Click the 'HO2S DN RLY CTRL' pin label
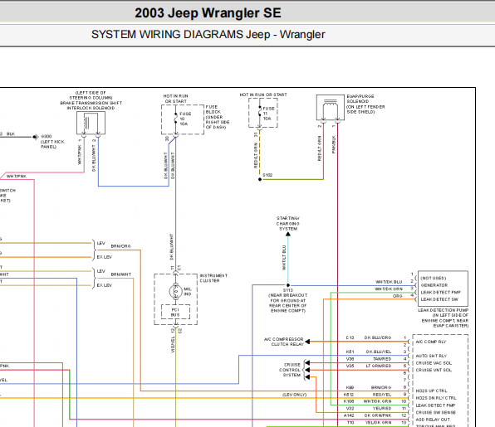Screen dimensions: 495x427 [x=436, y=398]
